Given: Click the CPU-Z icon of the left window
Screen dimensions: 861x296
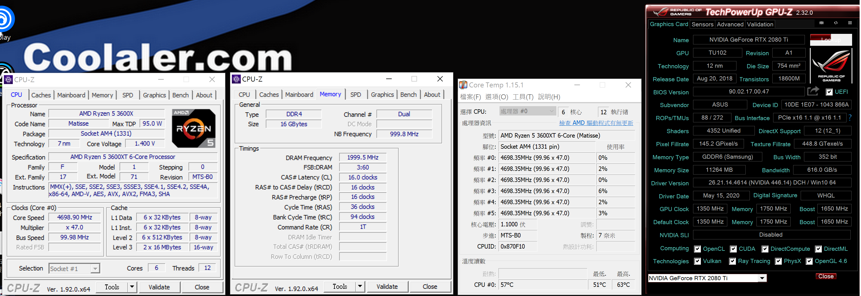Looking at the screenshot, I should pos(8,80).
